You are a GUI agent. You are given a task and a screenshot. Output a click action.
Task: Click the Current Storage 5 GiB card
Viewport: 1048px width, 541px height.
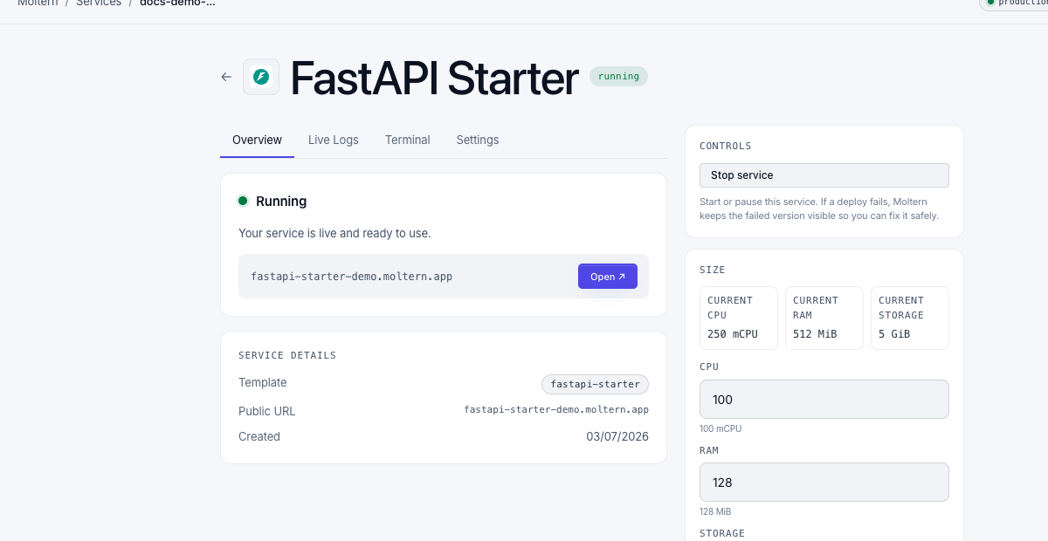click(x=910, y=318)
